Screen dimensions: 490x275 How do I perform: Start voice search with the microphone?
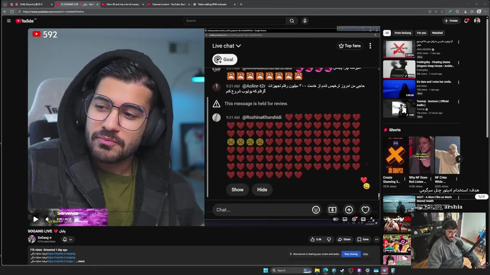tap(305, 21)
